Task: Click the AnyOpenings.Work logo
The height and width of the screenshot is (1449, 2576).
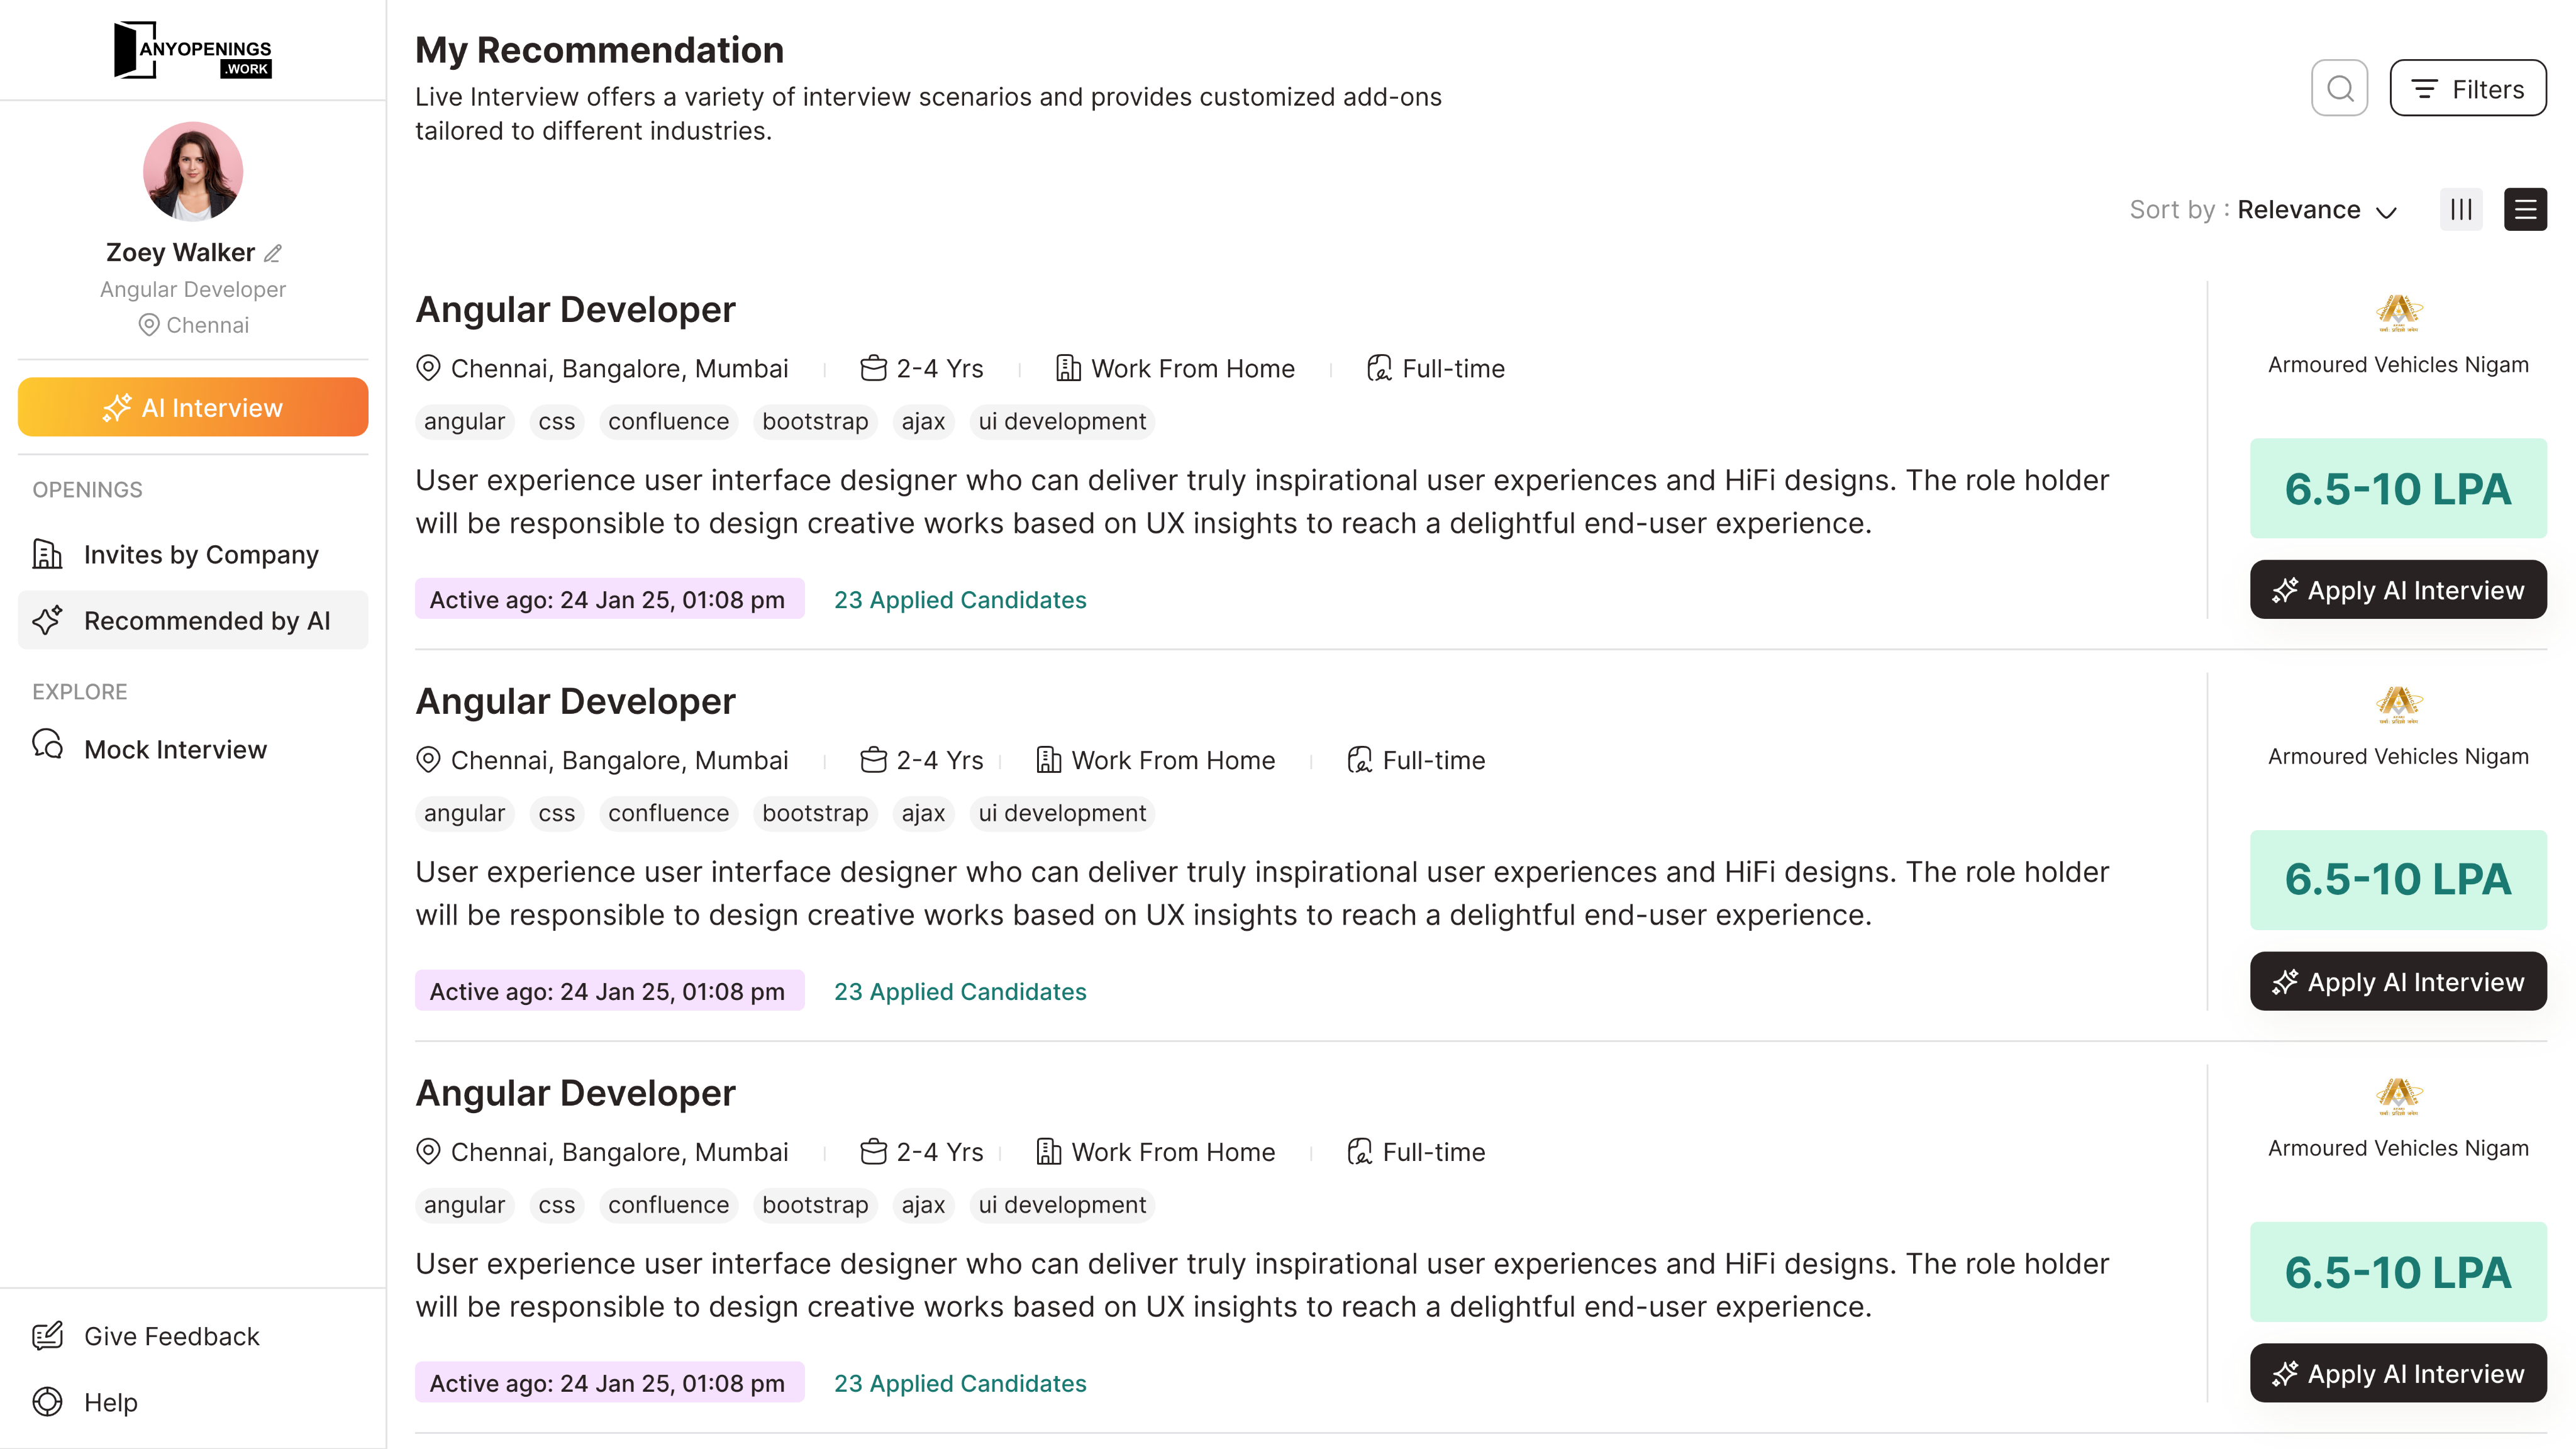Action: 192,50
